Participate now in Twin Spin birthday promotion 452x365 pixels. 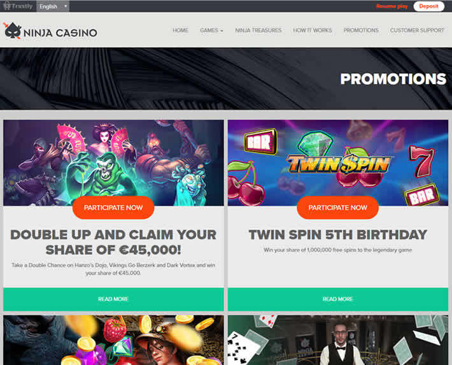tap(337, 208)
